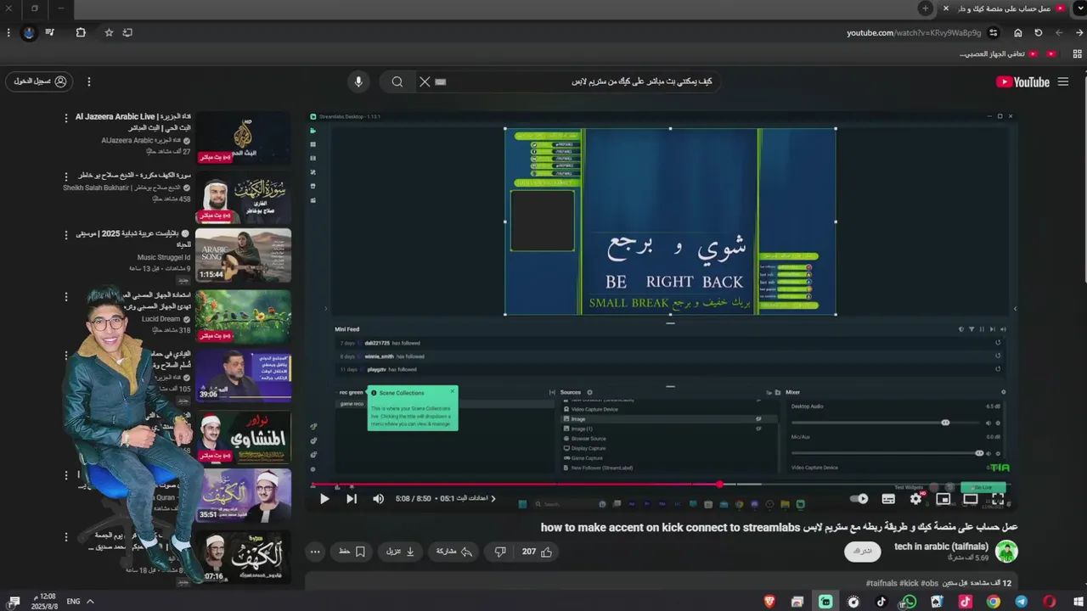Open player settings gear
The width and height of the screenshot is (1087, 611).
click(x=915, y=499)
